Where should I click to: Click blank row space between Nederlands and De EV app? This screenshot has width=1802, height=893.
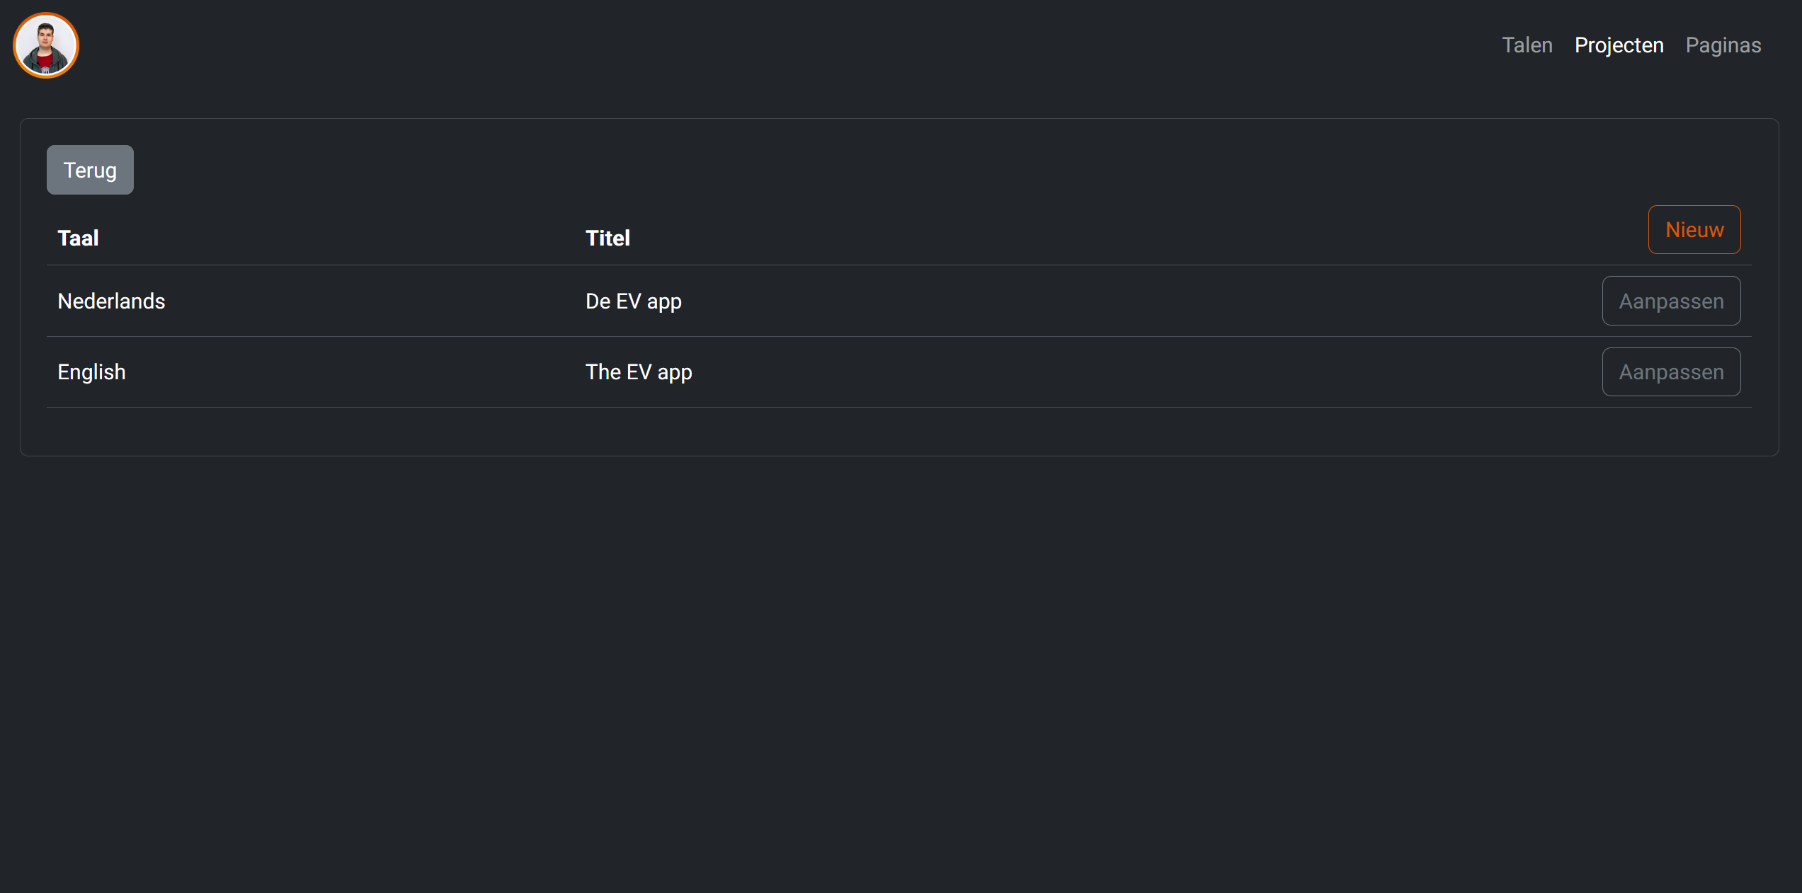click(375, 301)
